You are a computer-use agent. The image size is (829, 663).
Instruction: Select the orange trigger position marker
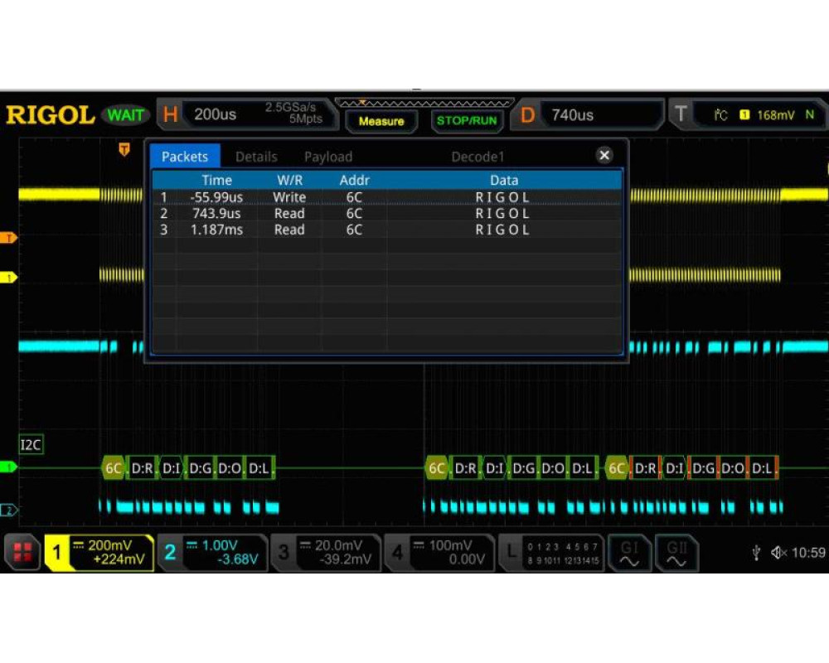tap(124, 149)
